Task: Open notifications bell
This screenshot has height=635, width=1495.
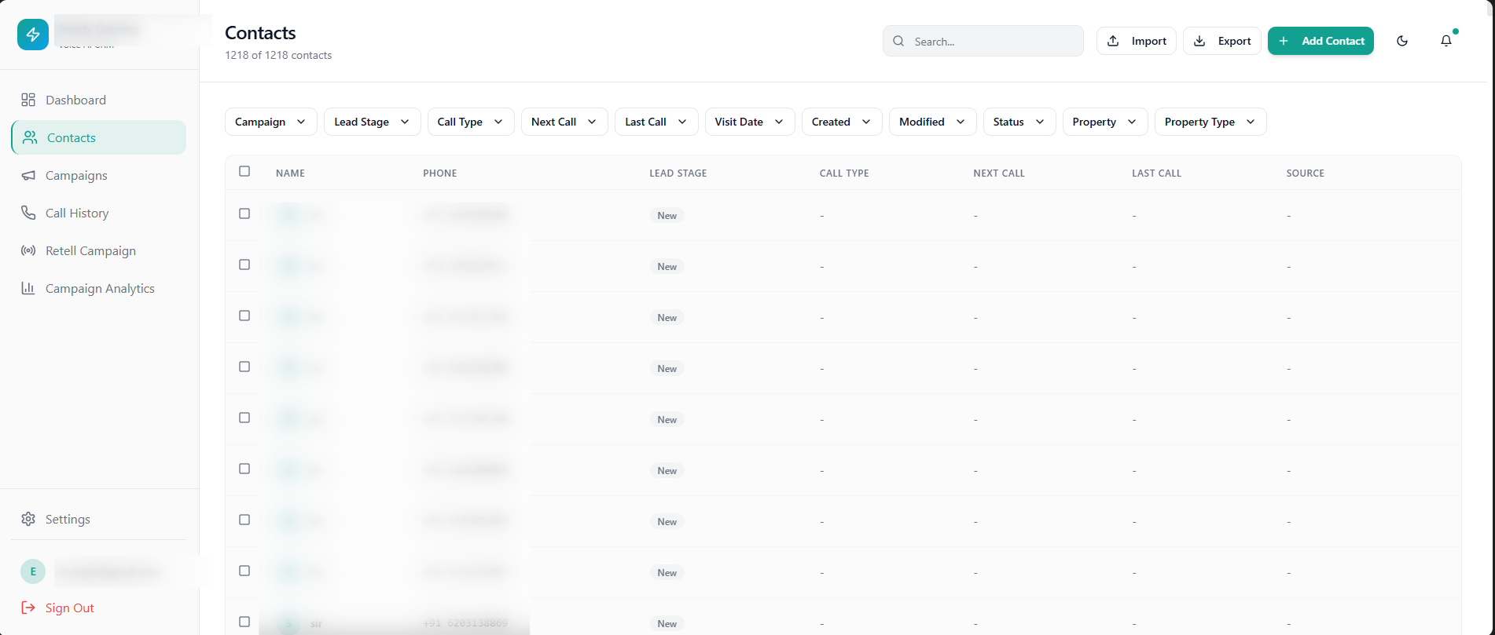Action: coord(1446,41)
